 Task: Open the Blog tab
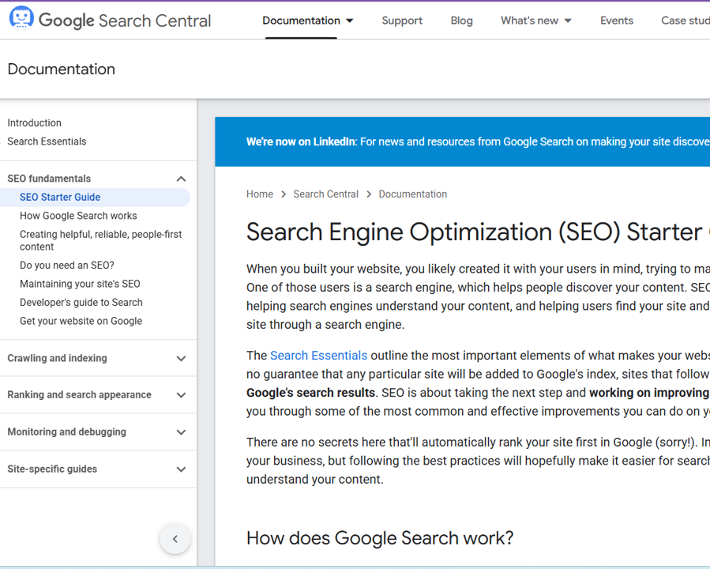[461, 21]
